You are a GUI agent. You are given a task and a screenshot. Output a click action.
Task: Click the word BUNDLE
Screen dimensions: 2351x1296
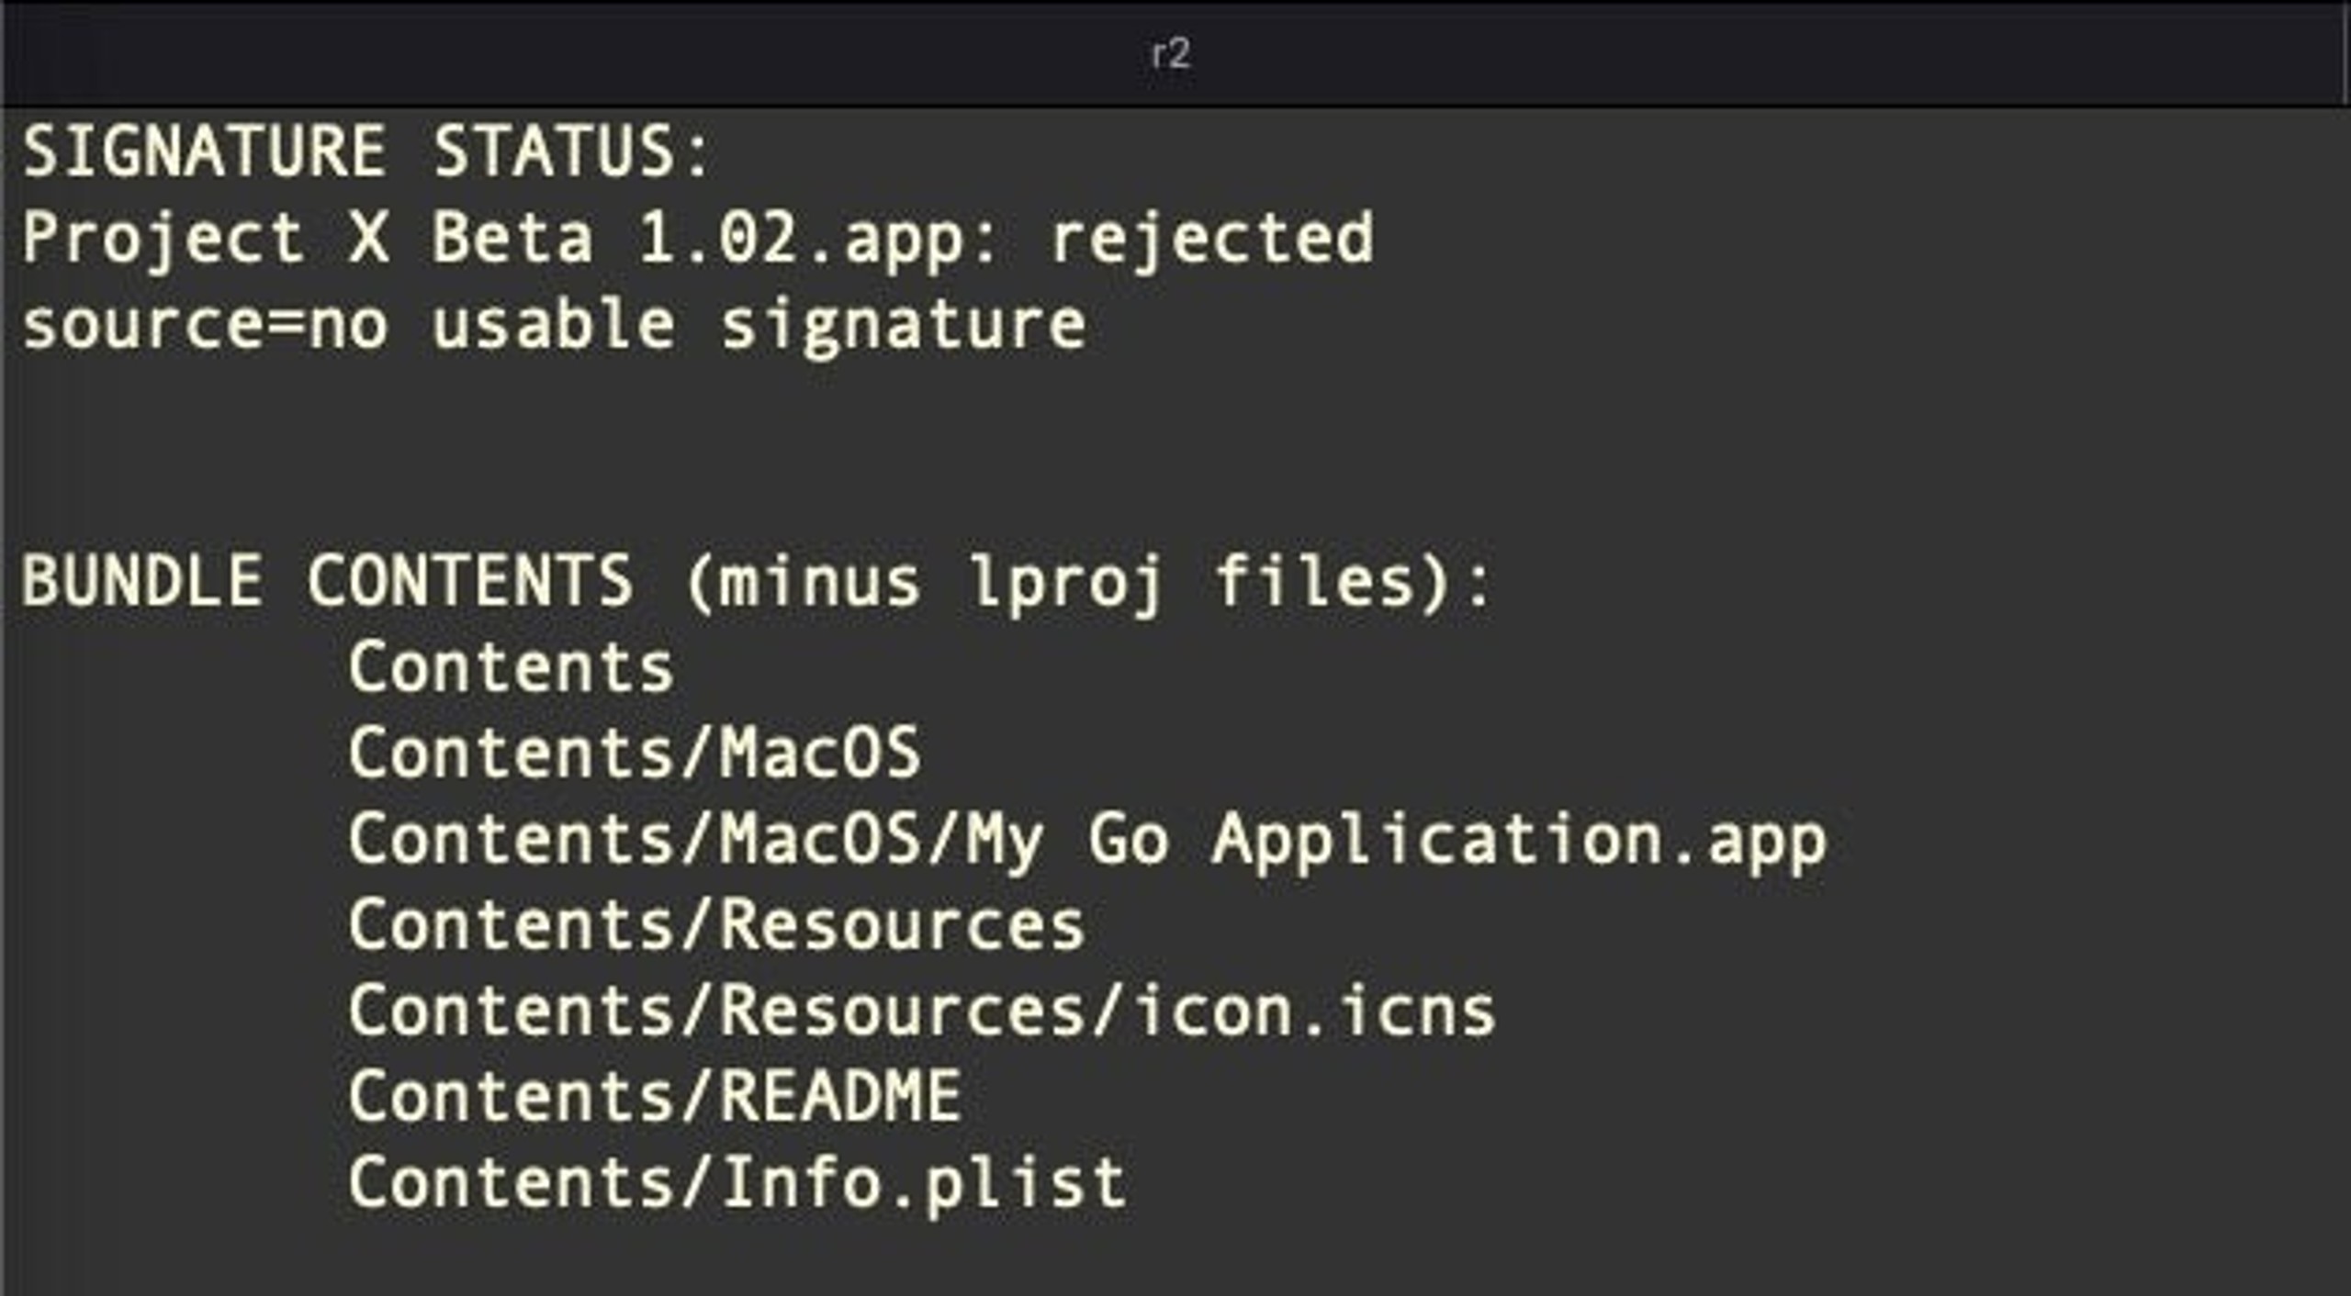pos(142,581)
